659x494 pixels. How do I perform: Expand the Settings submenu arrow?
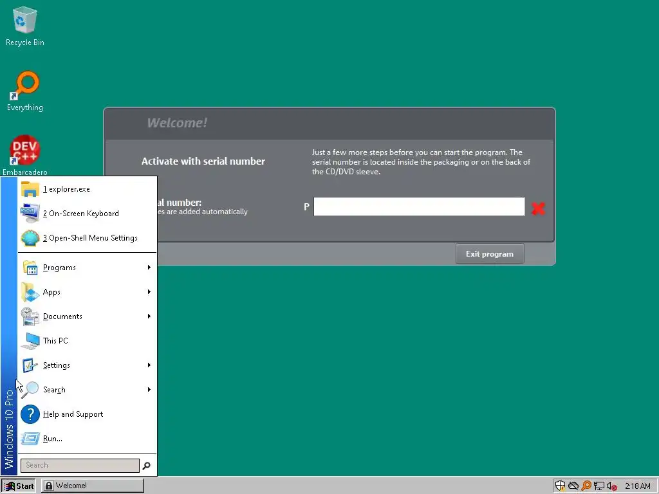[149, 365]
